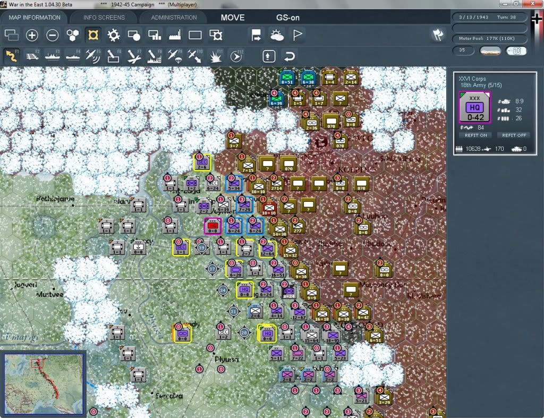Viewport: 544px width, 418px height.
Task: Select air transfer mode F10 icon
Action: pos(195,56)
